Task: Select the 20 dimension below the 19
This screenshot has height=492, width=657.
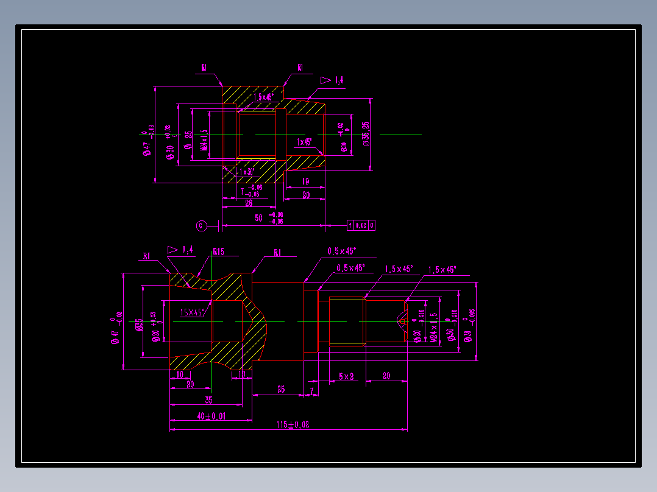Action: click(306, 195)
